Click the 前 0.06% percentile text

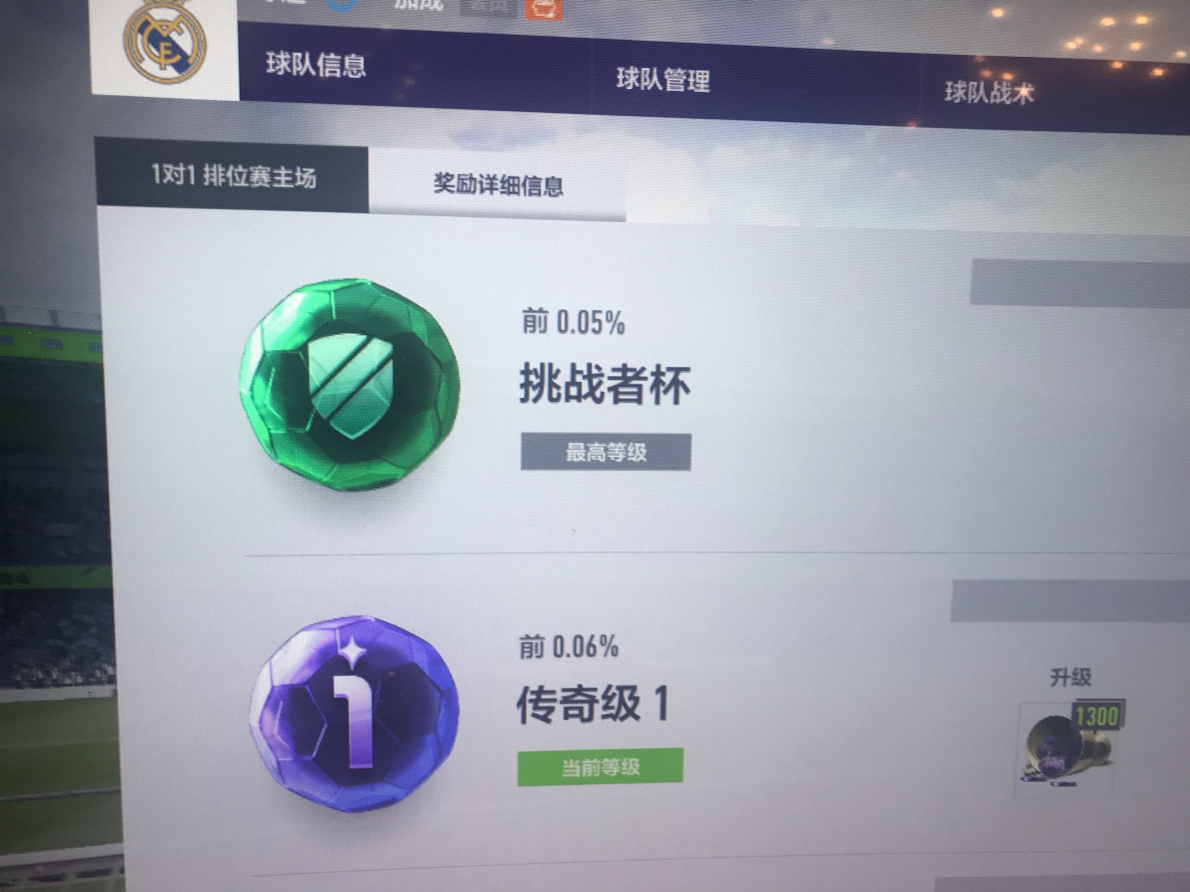point(569,646)
